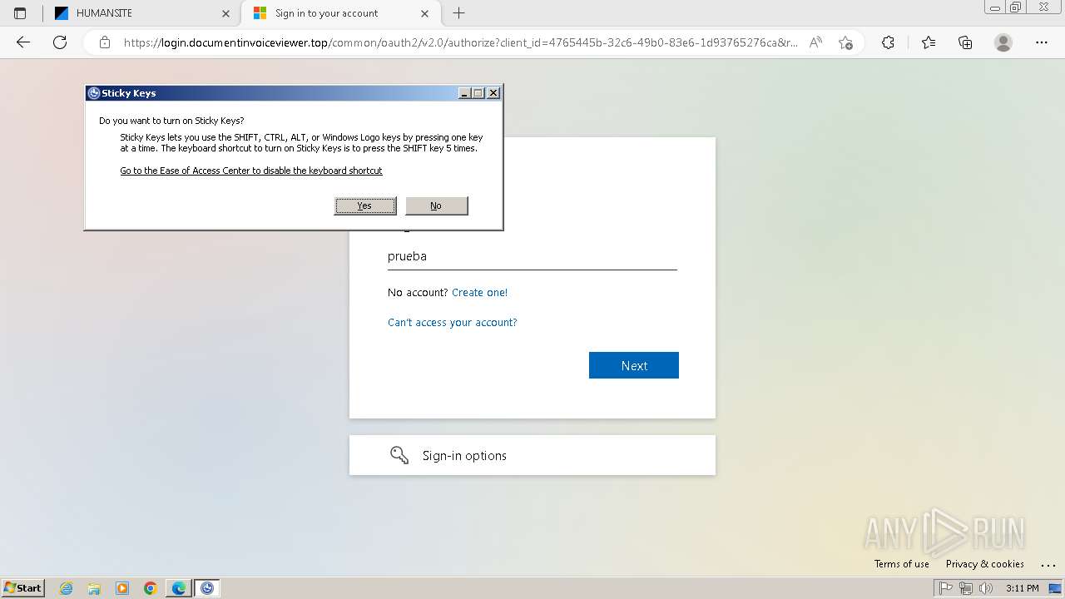Open the tab actions menu icon
The height and width of the screenshot is (599, 1065).
tap(20, 13)
